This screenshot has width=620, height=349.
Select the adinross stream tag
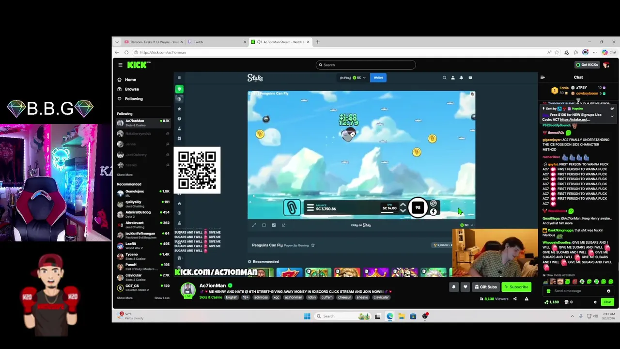(261, 297)
